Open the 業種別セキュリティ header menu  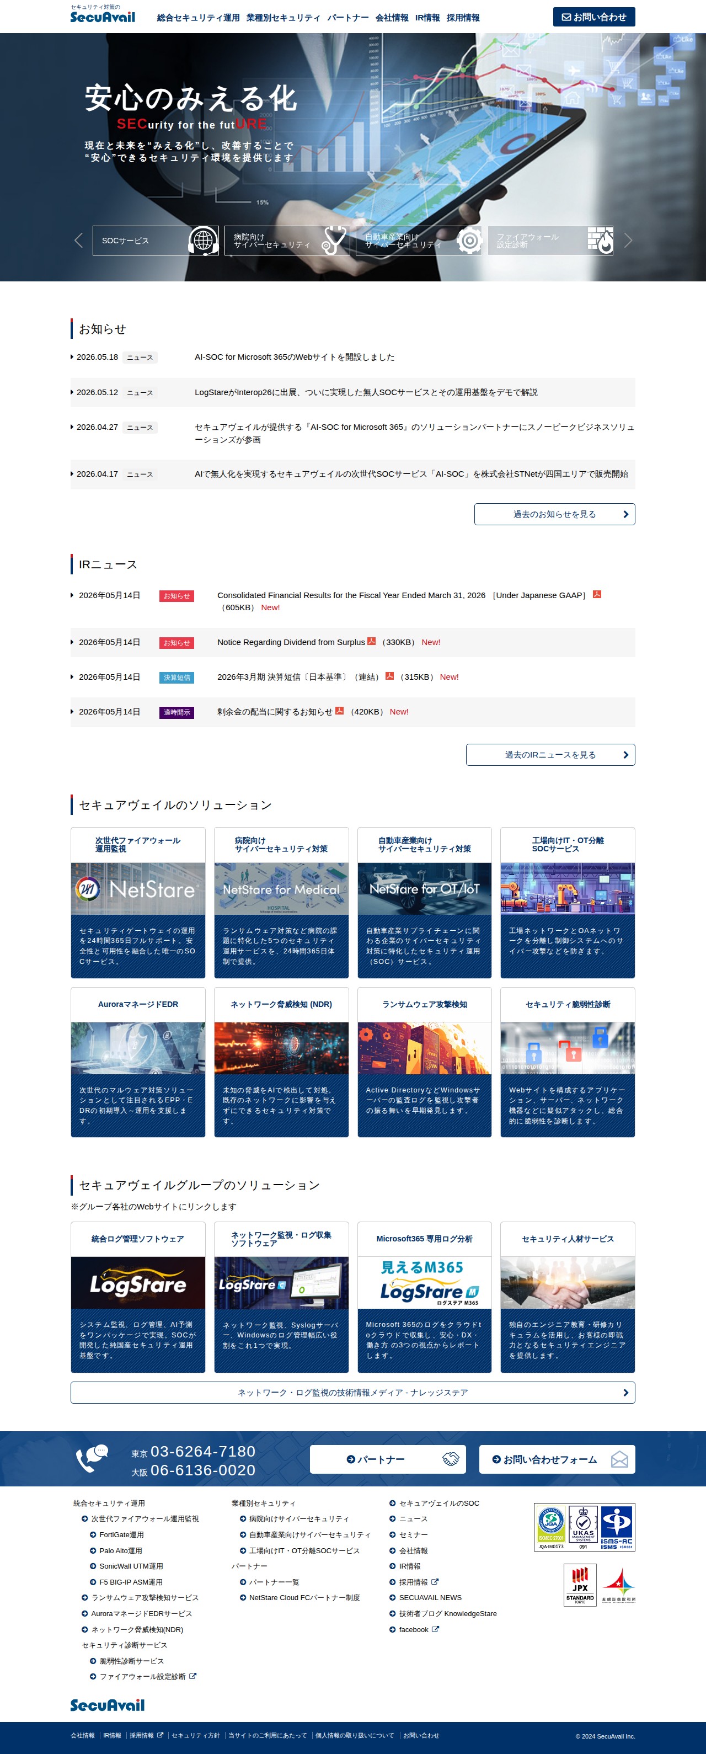(283, 18)
